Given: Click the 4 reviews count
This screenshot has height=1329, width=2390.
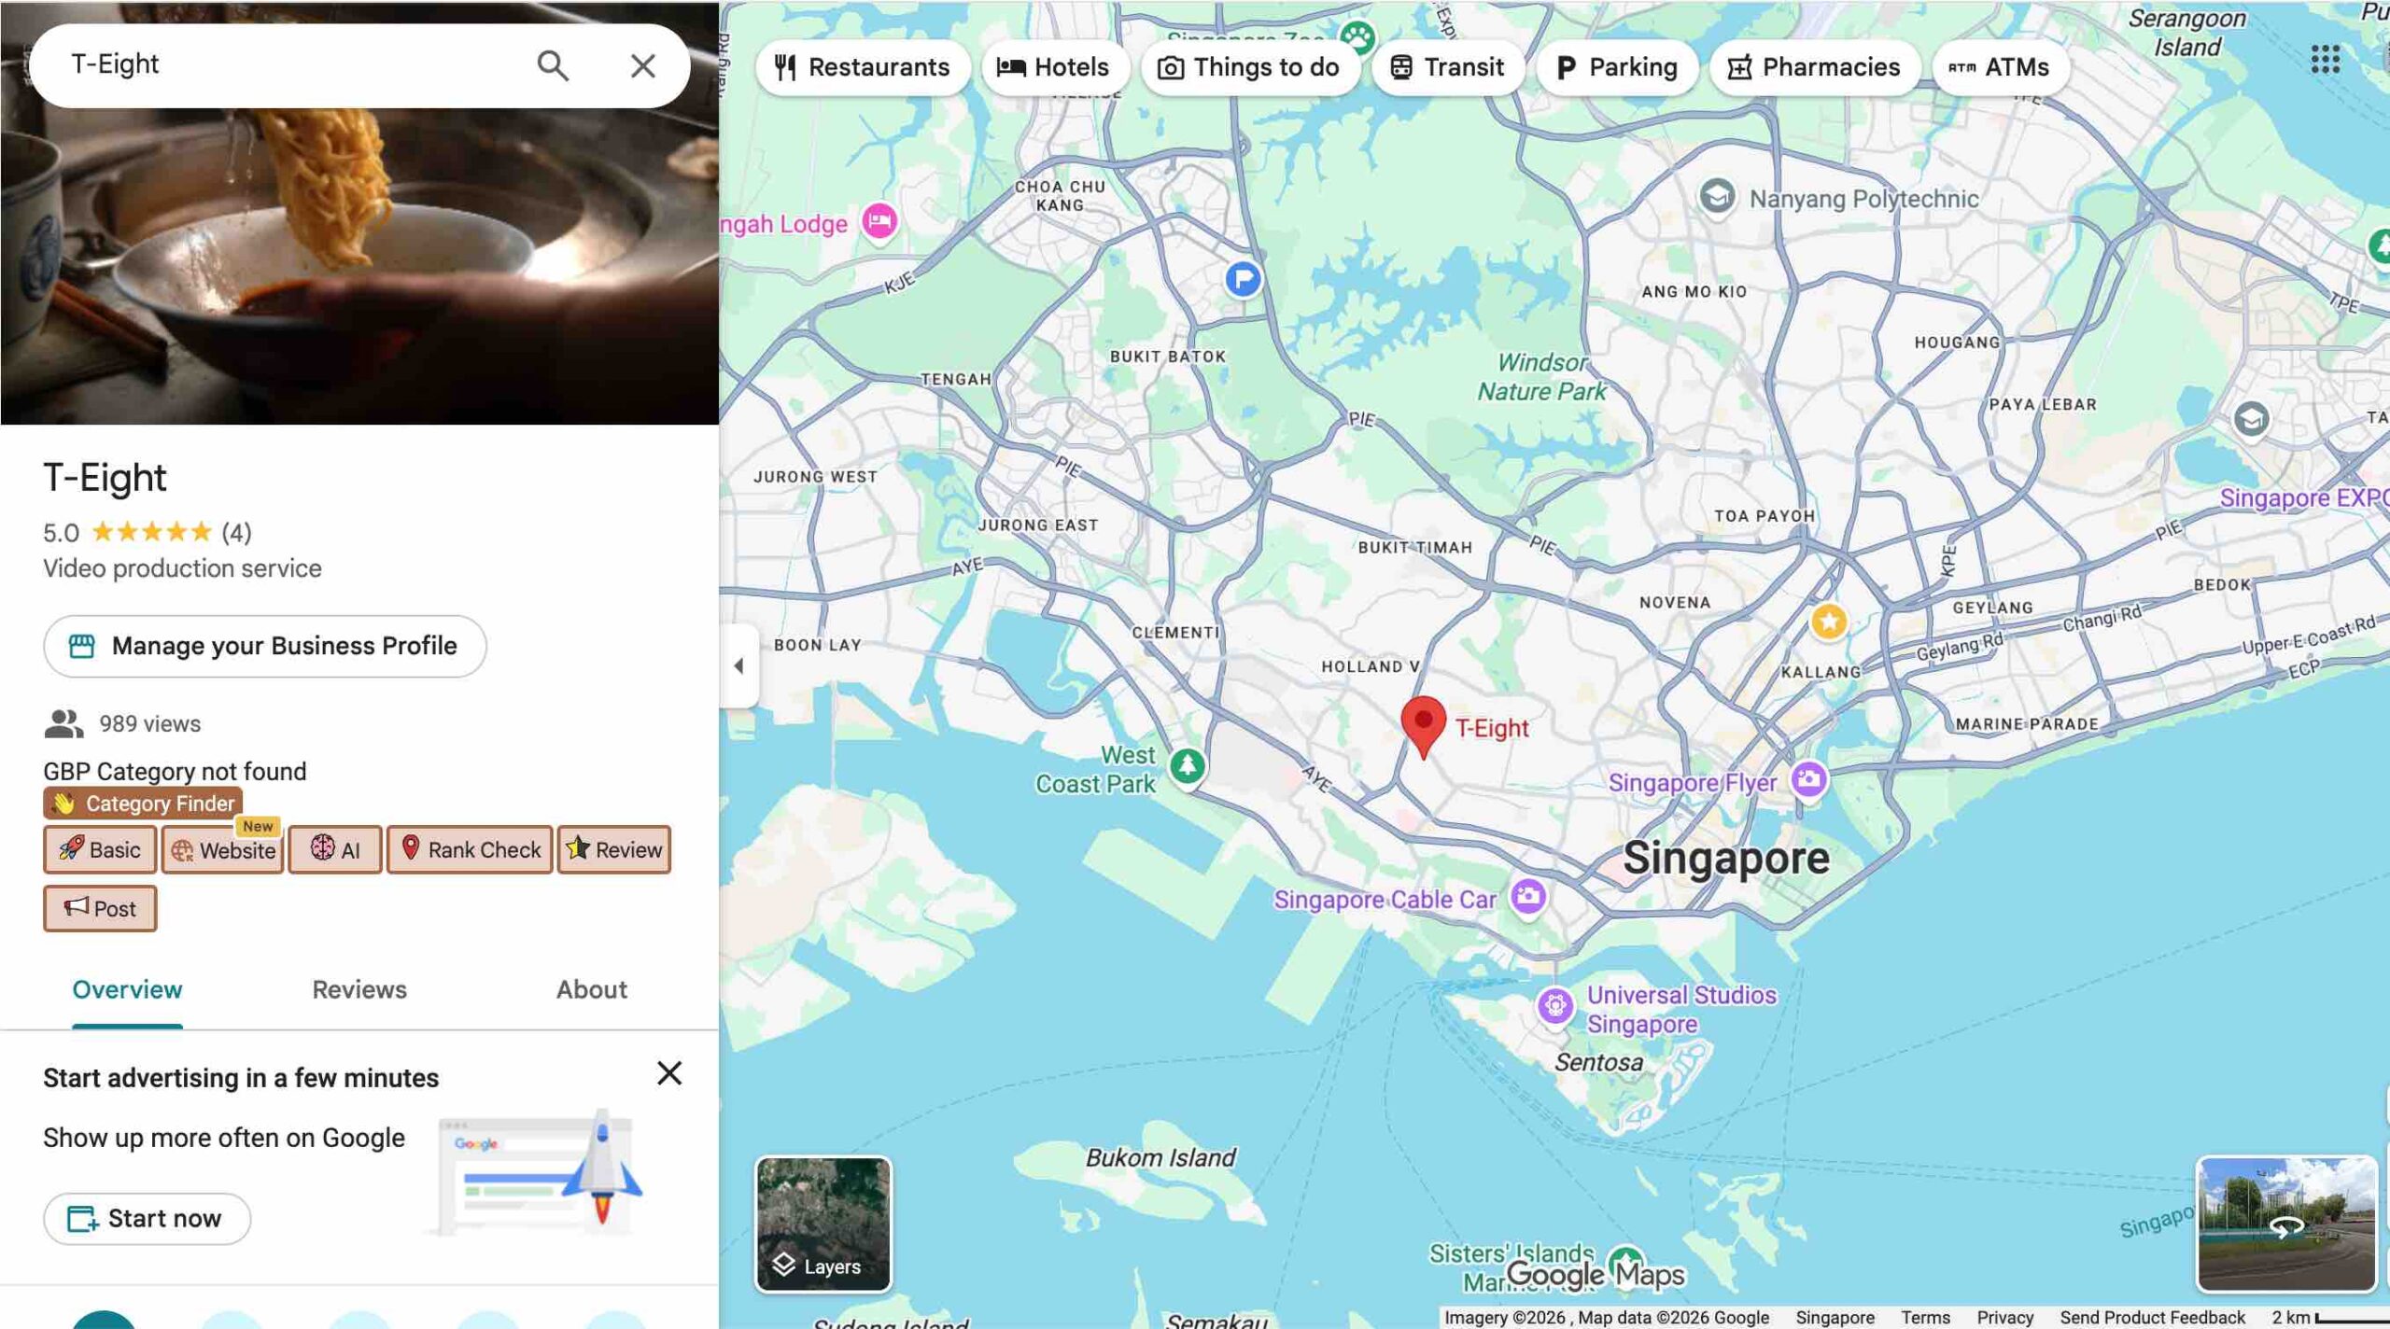Looking at the screenshot, I should coord(236,532).
